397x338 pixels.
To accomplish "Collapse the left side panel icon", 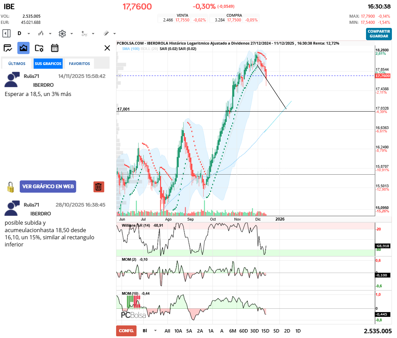I will click(6, 33).
